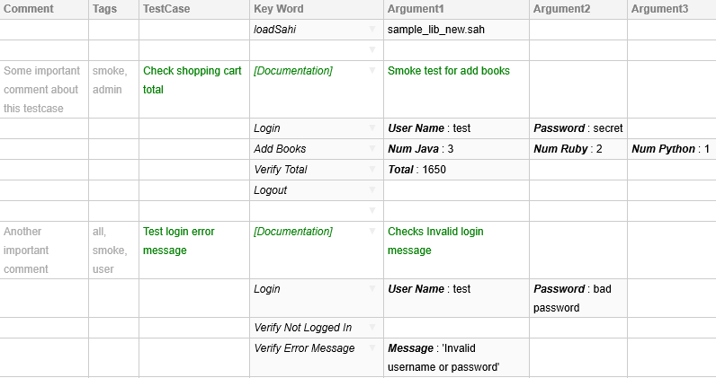Click the 'Num Python : 1' cell
This screenshot has height=378, width=716.
point(671,149)
